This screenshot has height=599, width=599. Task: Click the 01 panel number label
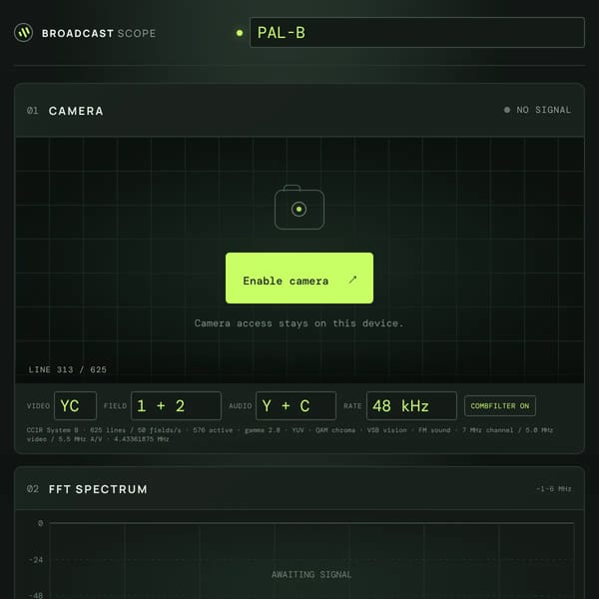click(x=33, y=111)
